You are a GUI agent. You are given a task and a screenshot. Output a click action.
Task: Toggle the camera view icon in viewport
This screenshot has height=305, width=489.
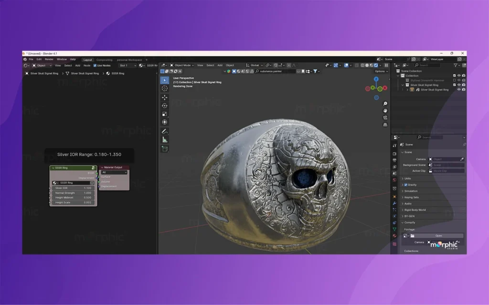pos(385,118)
